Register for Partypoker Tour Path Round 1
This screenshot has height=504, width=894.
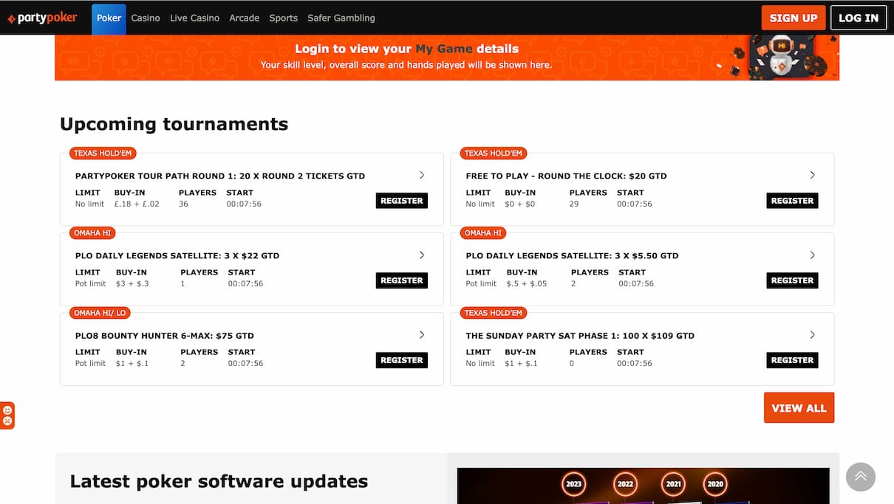[402, 201]
